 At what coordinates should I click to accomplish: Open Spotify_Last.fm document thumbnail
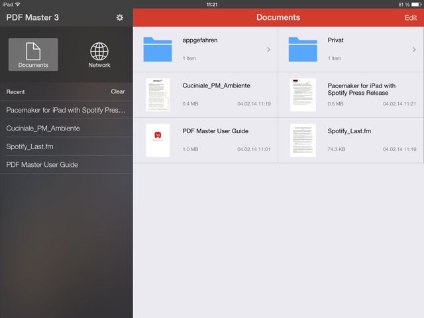coord(303,140)
